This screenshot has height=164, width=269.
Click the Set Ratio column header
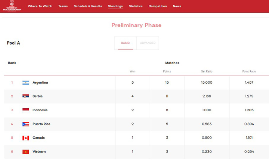click(206, 71)
